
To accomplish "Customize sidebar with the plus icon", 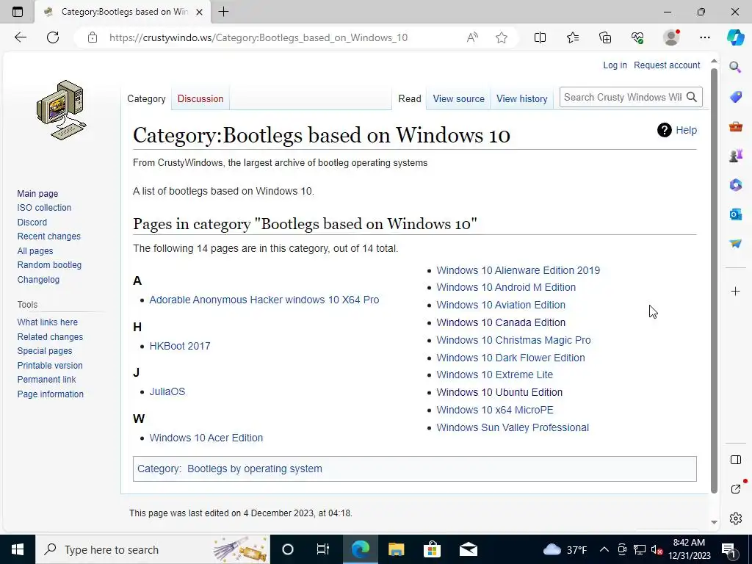I will (x=735, y=291).
